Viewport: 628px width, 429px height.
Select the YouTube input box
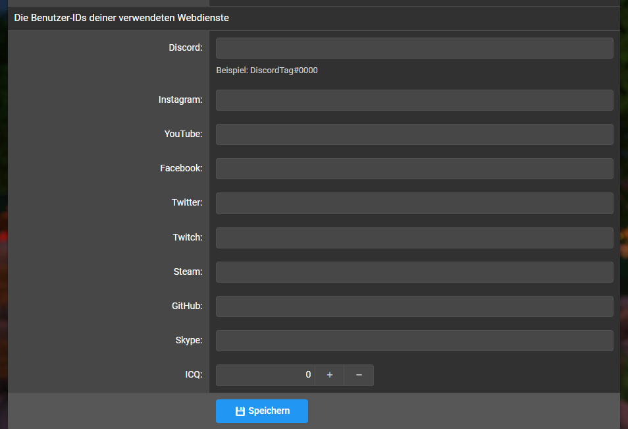414,134
